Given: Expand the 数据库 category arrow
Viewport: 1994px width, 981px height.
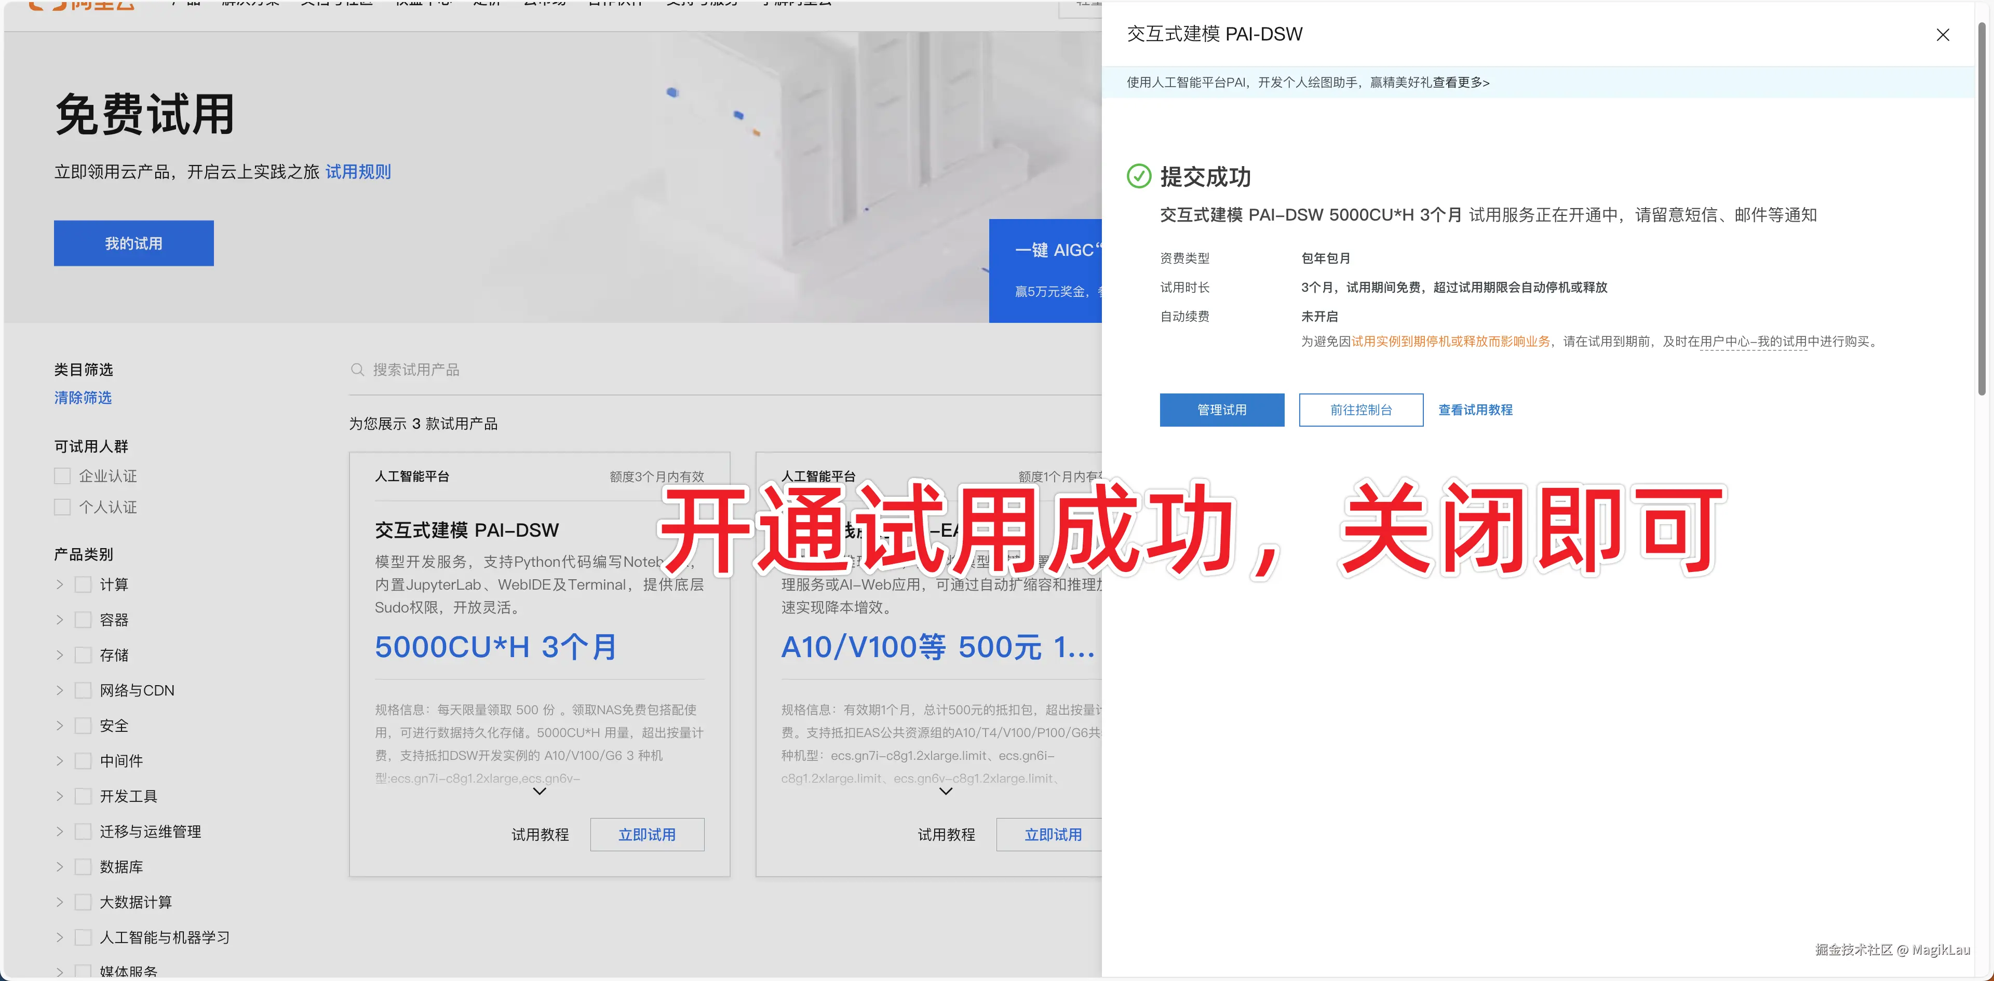Looking at the screenshot, I should click(60, 866).
